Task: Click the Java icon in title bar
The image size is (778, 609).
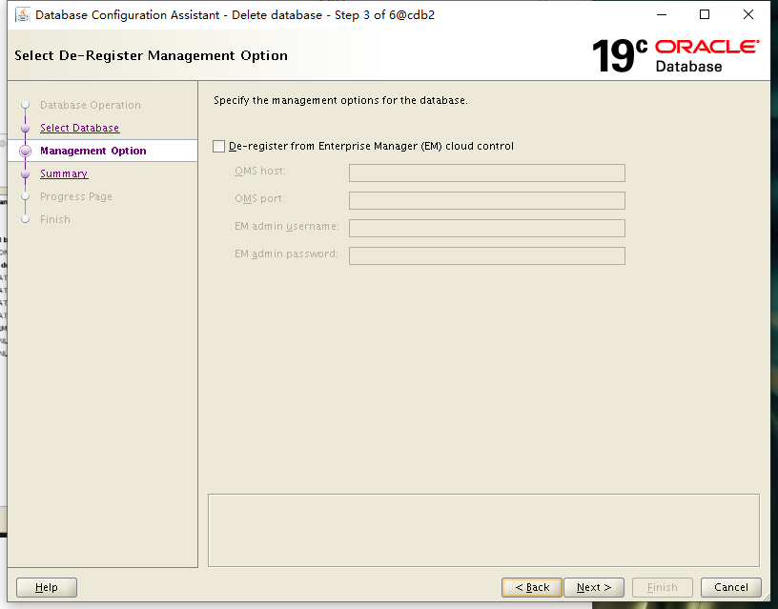Action: coord(22,15)
